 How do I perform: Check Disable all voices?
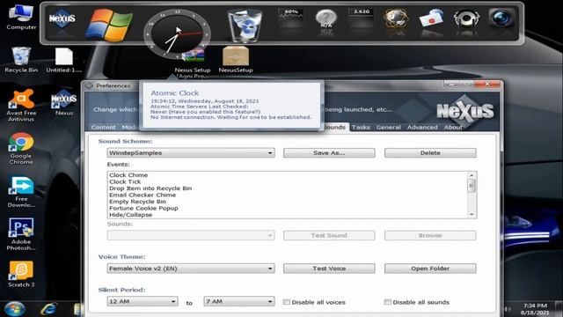pyautogui.click(x=286, y=302)
